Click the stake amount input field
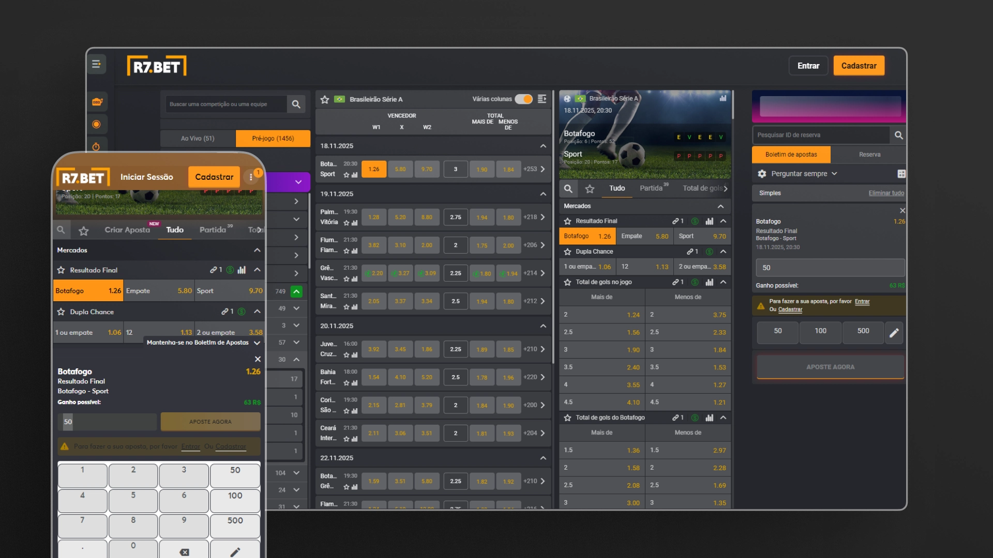This screenshot has width=993, height=558. pos(830,268)
